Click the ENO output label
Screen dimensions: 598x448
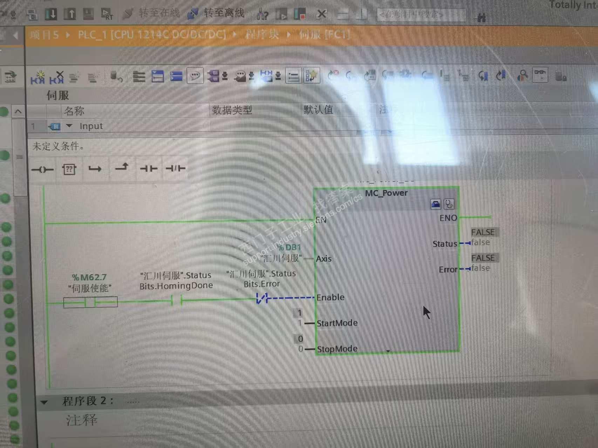(x=448, y=218)
